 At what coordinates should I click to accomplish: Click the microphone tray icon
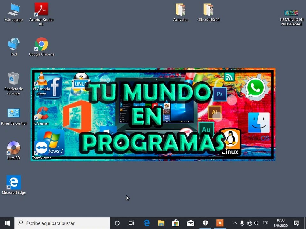click(242, 223)
